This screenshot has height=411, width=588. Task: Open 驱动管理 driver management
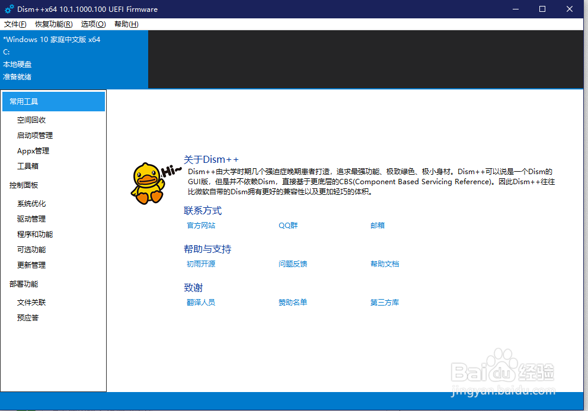click(31, 219)
